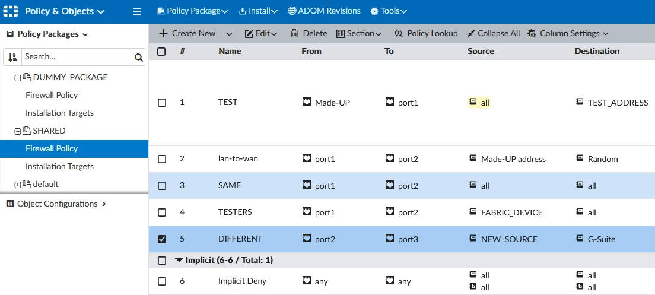Screen dimensions: 655x295
Task: Expand the default package node
Action: (x=18, y=185)
